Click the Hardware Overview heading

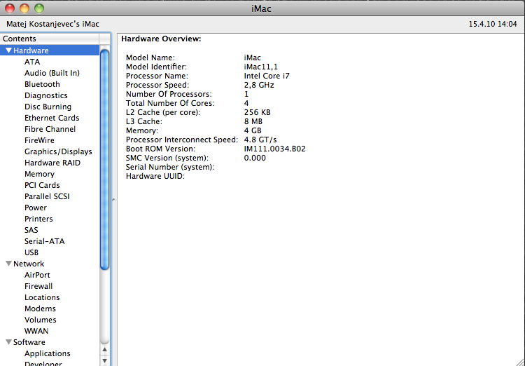pyautogui.click(x=161, y=39)
